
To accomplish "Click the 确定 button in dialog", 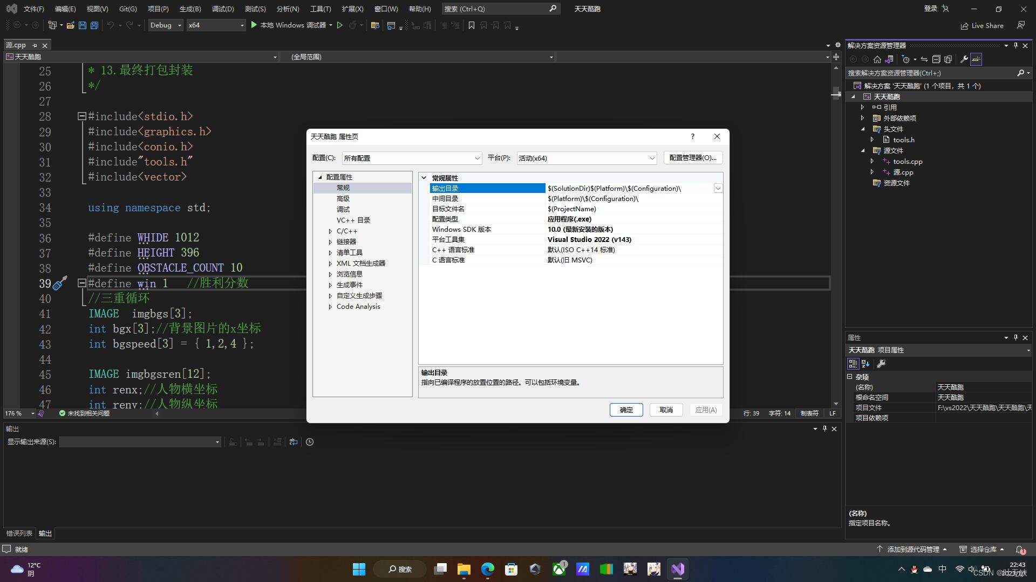I will (x=626, y=410).
